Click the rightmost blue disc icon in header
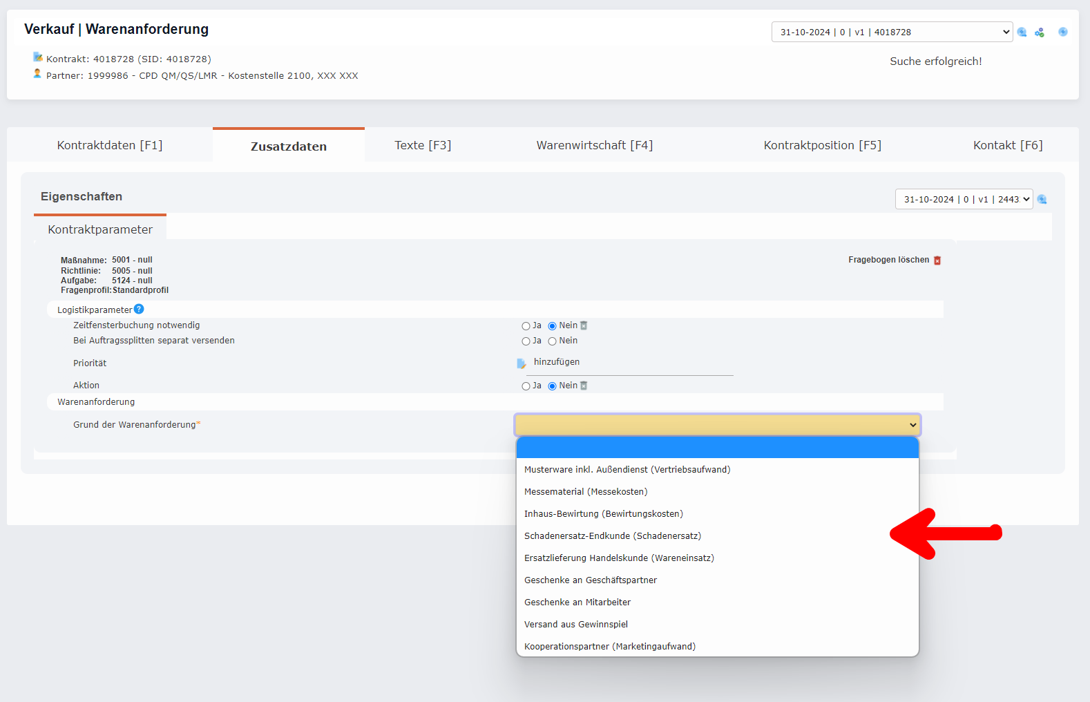 click(x=1063, y=32)
